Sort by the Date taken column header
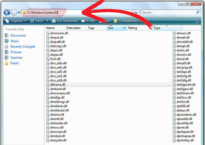The height and width of the screenshot is (145, 205). [x=76, y=28]
